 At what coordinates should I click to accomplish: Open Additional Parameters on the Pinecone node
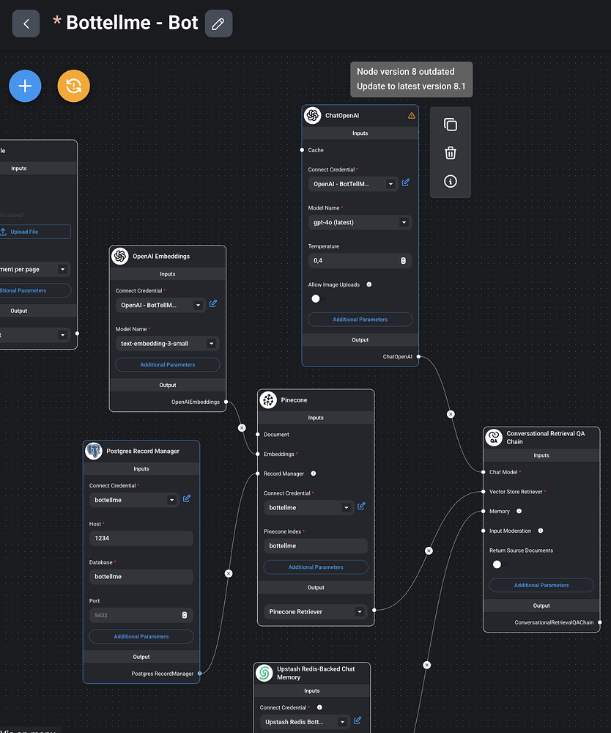(x=315, y=567)
